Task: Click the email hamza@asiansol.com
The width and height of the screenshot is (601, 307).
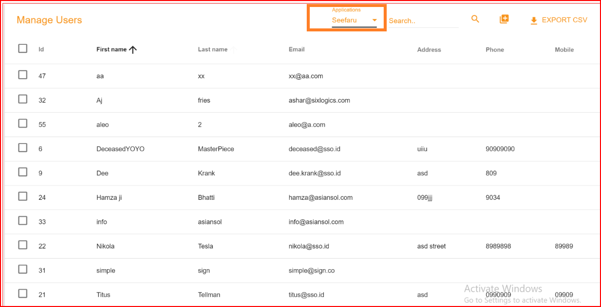Action: pos(321,198)
